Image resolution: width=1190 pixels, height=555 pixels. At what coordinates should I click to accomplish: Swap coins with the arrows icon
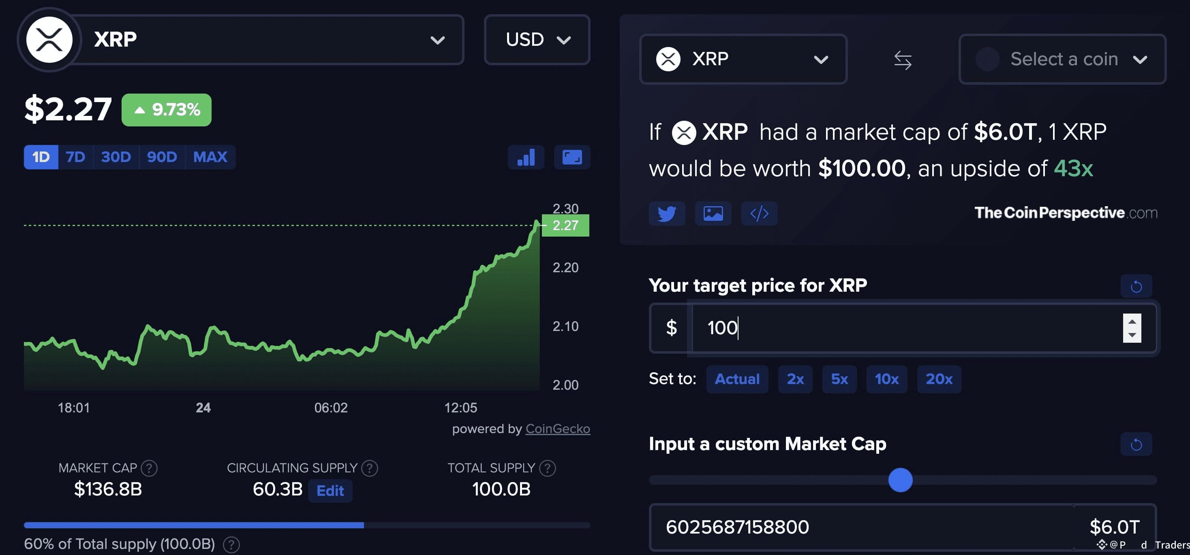(x=903, y=60)
